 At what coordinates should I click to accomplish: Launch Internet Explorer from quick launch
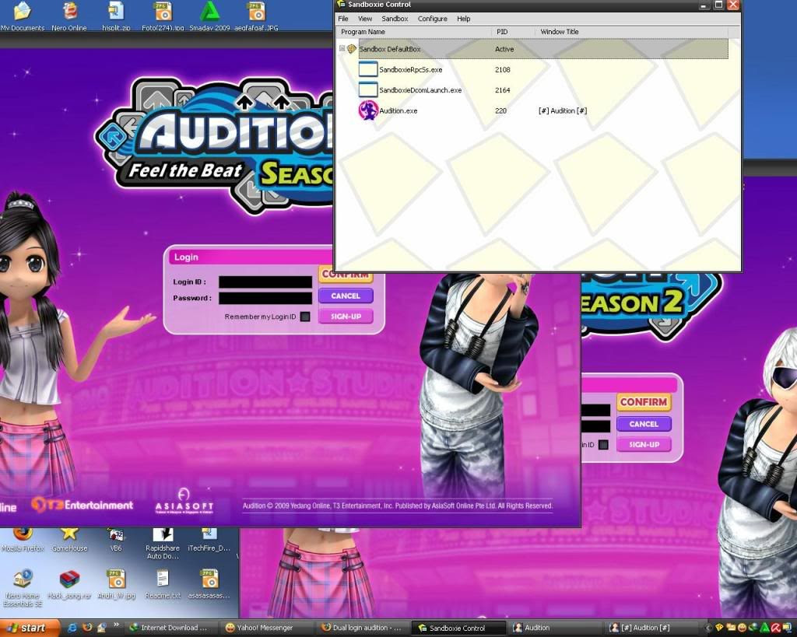tap(72, 628)
